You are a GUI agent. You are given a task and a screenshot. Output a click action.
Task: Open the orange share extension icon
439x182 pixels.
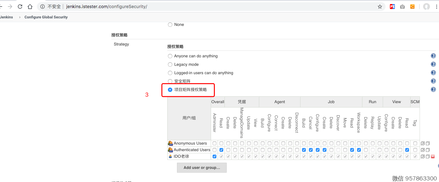point(412,7)
